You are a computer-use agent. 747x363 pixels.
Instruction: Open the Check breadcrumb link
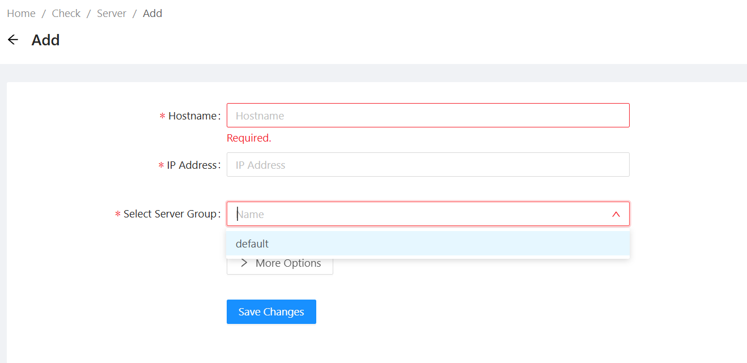[66, 13]
